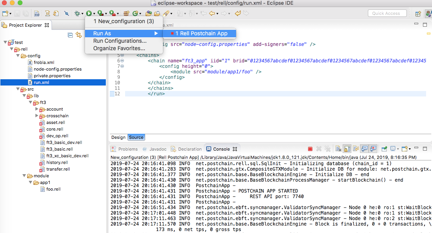Select asset.rell file in tree
The image size is (432, 233).
(x=55, y=122)
